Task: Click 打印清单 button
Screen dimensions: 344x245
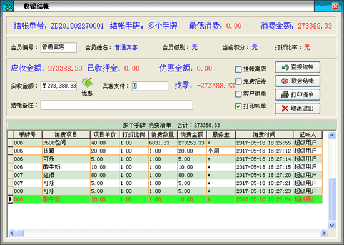Action: (297, 94)
